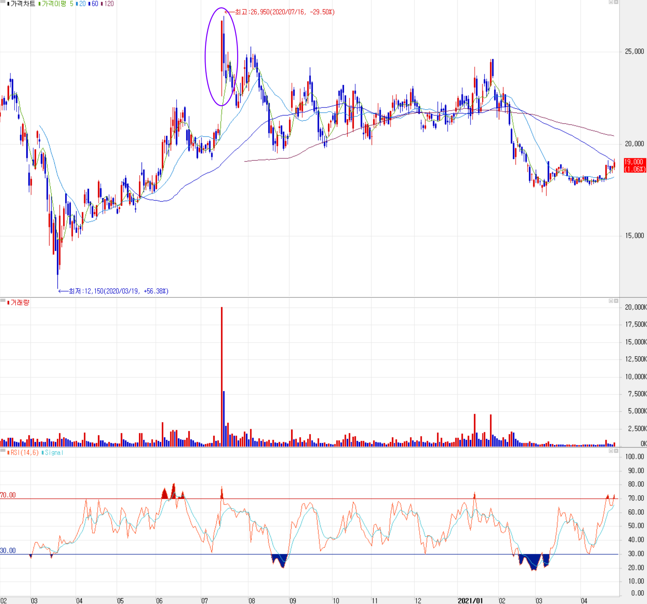Click the 30.00 oversold level label

[8, 550]
